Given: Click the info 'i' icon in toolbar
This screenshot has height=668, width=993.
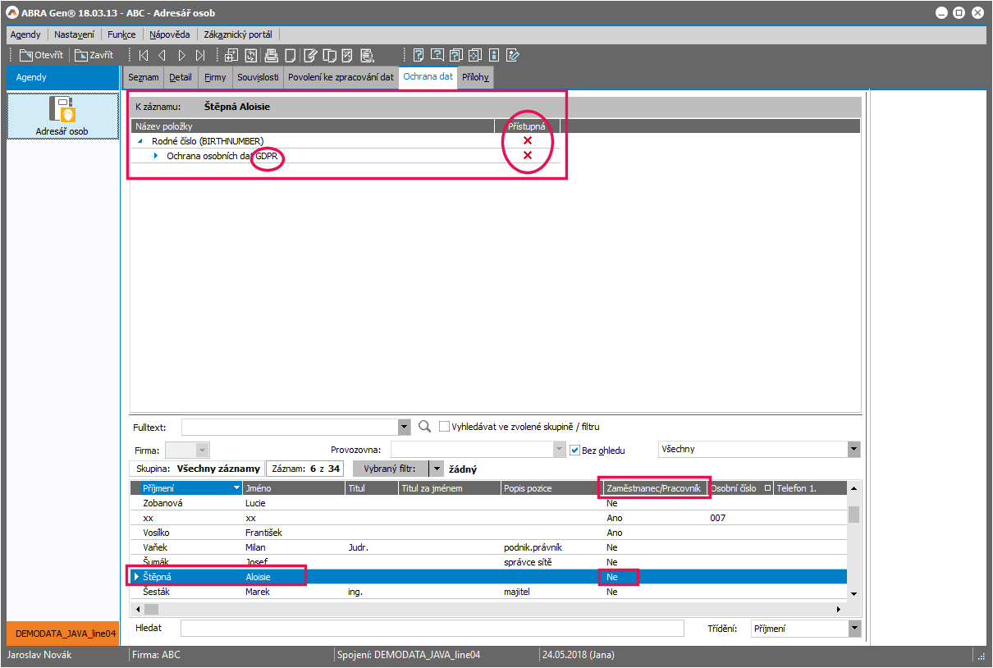Looking at the screenshot, I should (x=494, y=56).
